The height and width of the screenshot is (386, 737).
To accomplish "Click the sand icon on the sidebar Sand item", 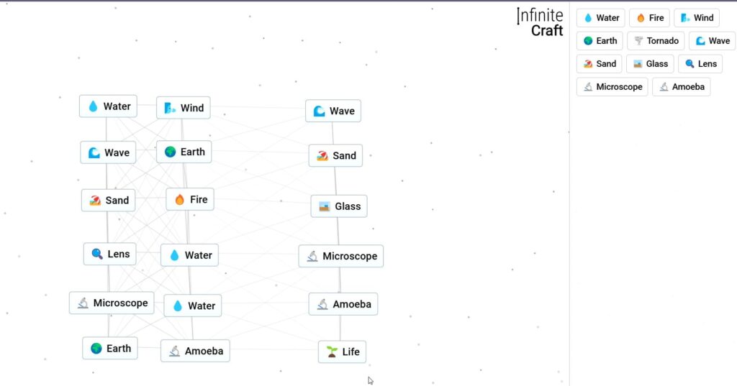I will pos(588,64).
